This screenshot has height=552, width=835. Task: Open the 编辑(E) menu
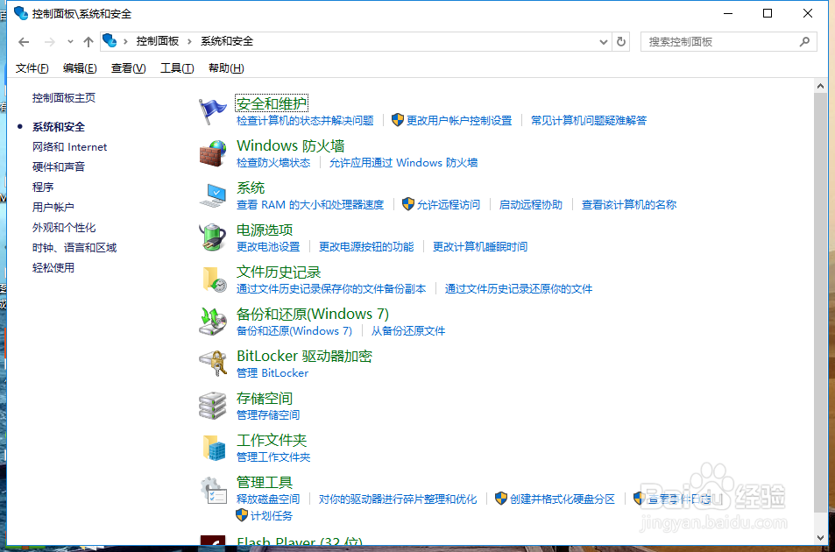point(80,68)
